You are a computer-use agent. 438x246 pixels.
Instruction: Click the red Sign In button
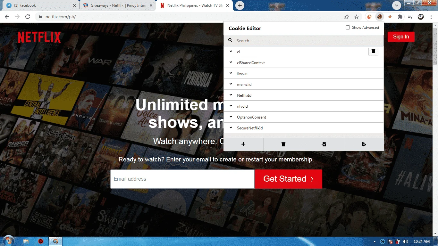coord(401,37)
